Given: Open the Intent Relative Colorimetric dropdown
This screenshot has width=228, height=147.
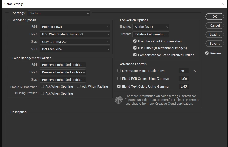Looking at the screenshot, I should pyautogui.click(x=151, y=34).
